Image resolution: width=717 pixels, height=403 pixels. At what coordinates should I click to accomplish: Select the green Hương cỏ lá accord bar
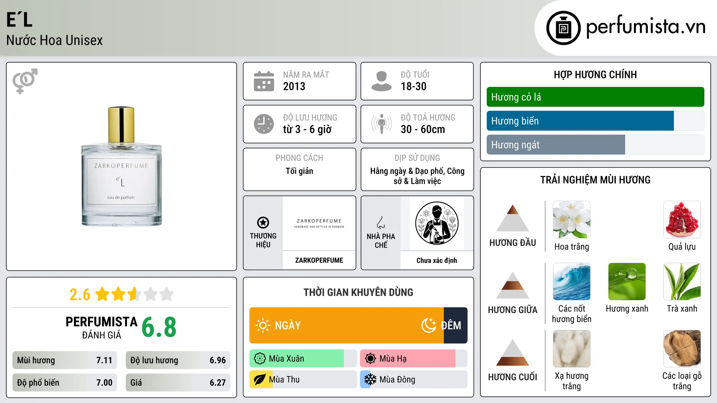595,97
